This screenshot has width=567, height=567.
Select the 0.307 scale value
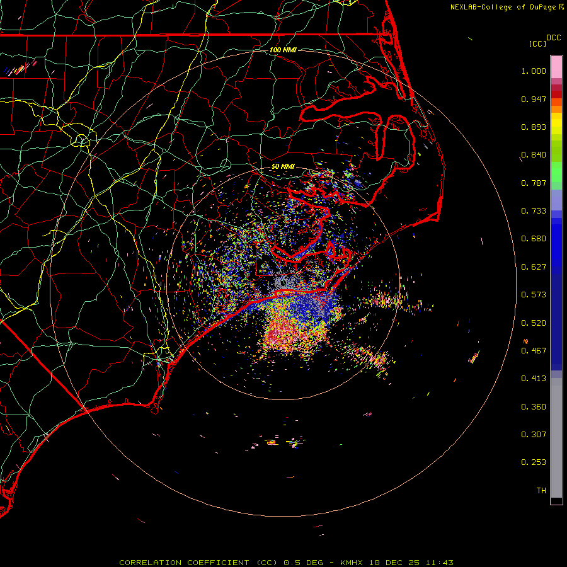click(x=534, y=435)
